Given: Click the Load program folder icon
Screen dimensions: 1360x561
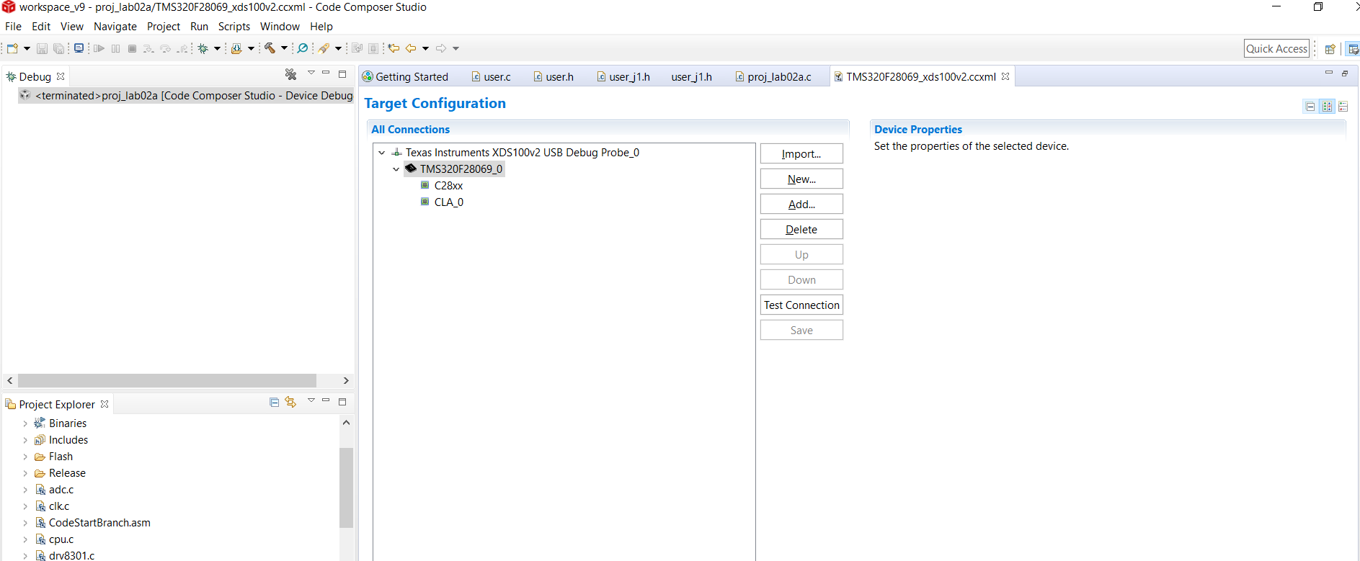Looking at the screenshot, I should [x=236, y=48].
